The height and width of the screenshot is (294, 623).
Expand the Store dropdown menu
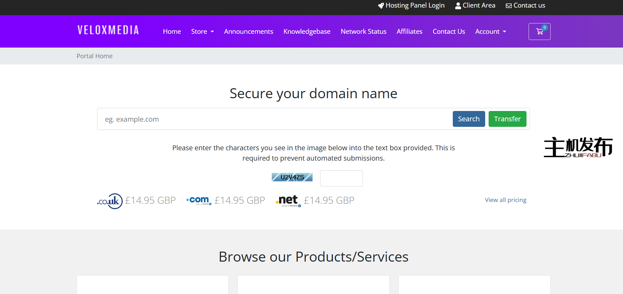202,32
